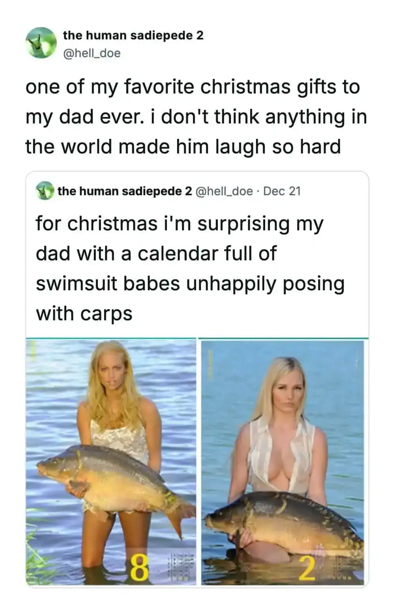Open the top "the human sadiepede 2" display name
The image size is (393, 613).
pos(133,36)
